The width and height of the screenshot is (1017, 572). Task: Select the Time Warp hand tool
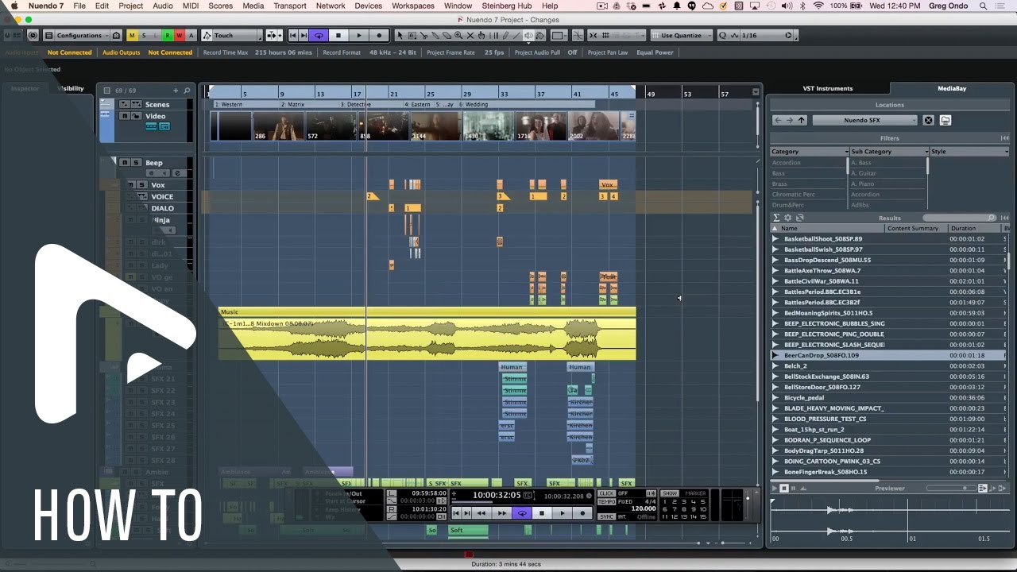coord(482,35)
